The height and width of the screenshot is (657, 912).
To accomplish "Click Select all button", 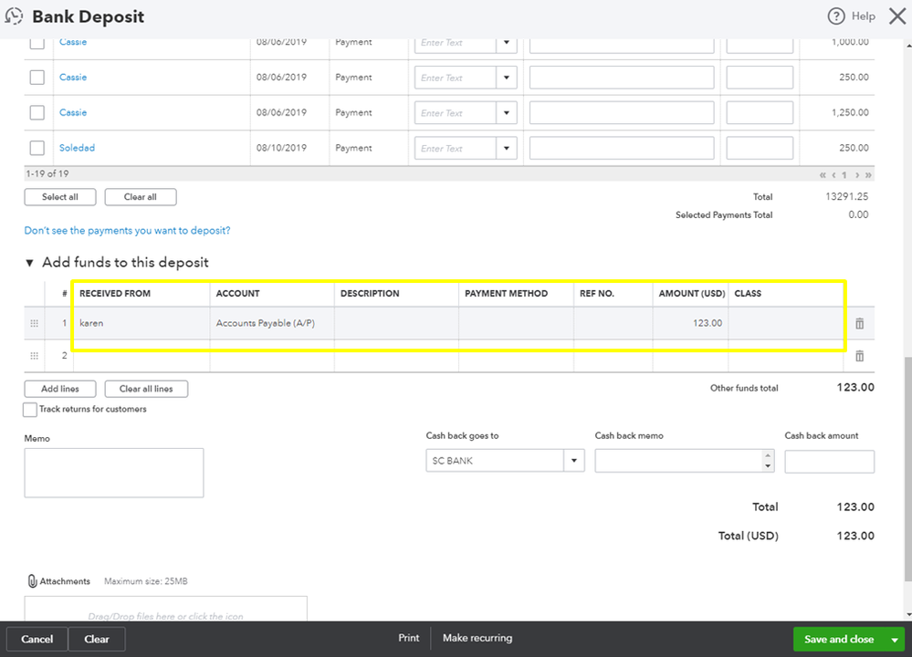I will tap(60, 197).
